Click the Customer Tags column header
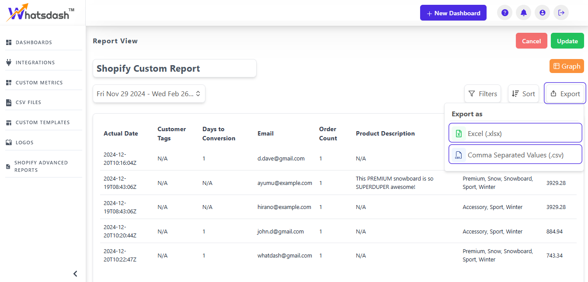Screen dimensions: 588x282 (172, 134)
